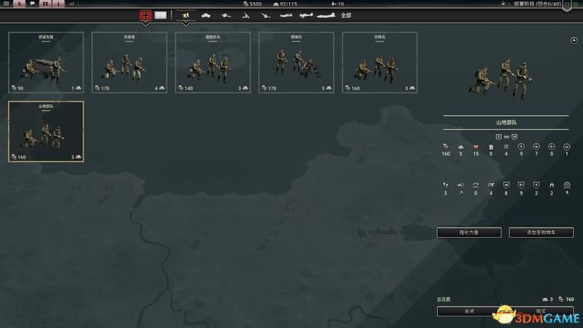Select the 掷弹兵 unit card with machine gun
The width and height of the screenshot is (583, 328).
297,63
